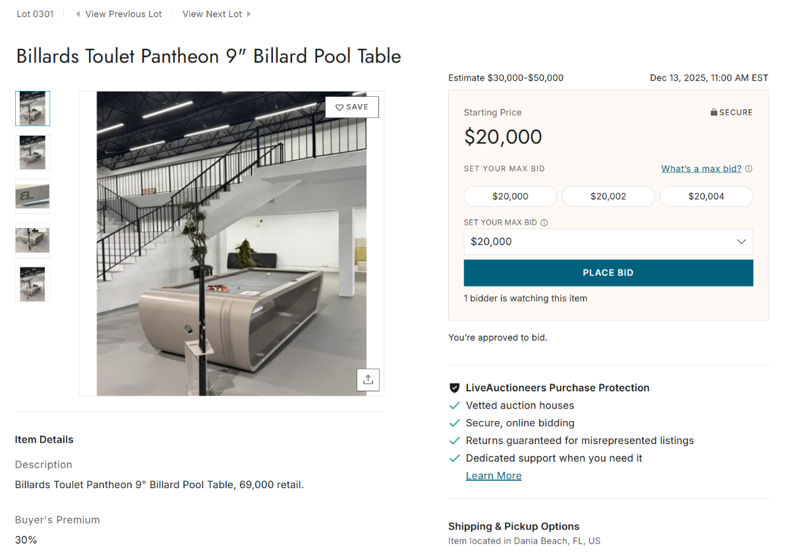Select the $20,000 quick bid option
The image size is (791, 558).
pos(510,196)
